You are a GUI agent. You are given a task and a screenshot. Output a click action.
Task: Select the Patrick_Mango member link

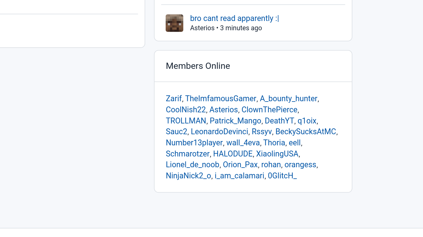235,121
